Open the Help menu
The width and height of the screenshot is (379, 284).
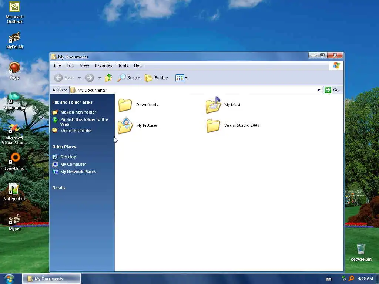(138, 65)
